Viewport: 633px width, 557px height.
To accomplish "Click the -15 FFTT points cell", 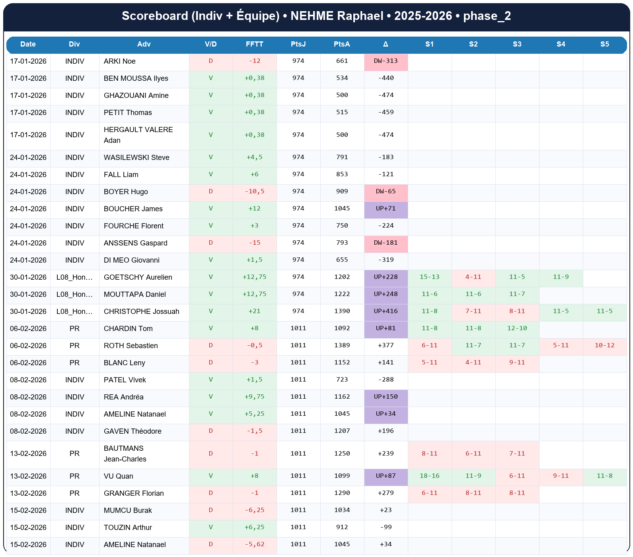I will pyautogui.click(x=254, y=243).
